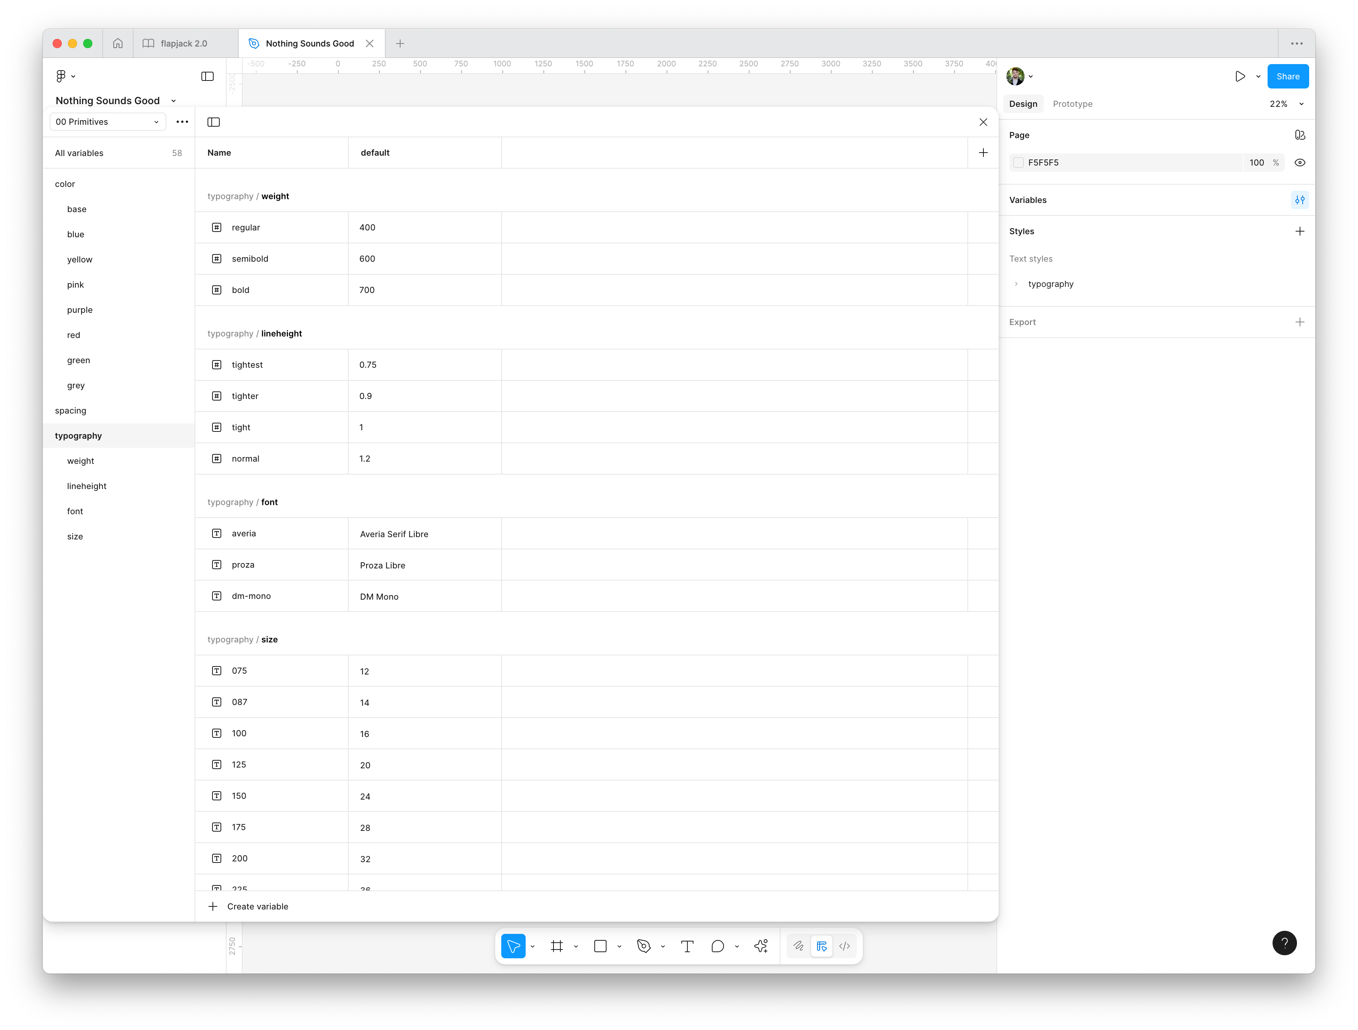Switch to Dev Mode with the code icon
This screenshot has width=1358, height=1030.
click(844, 946)
